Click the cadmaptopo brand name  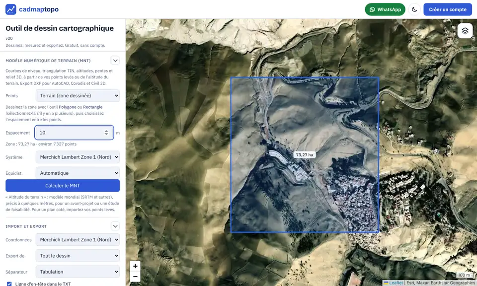click(x=39, y=9)
